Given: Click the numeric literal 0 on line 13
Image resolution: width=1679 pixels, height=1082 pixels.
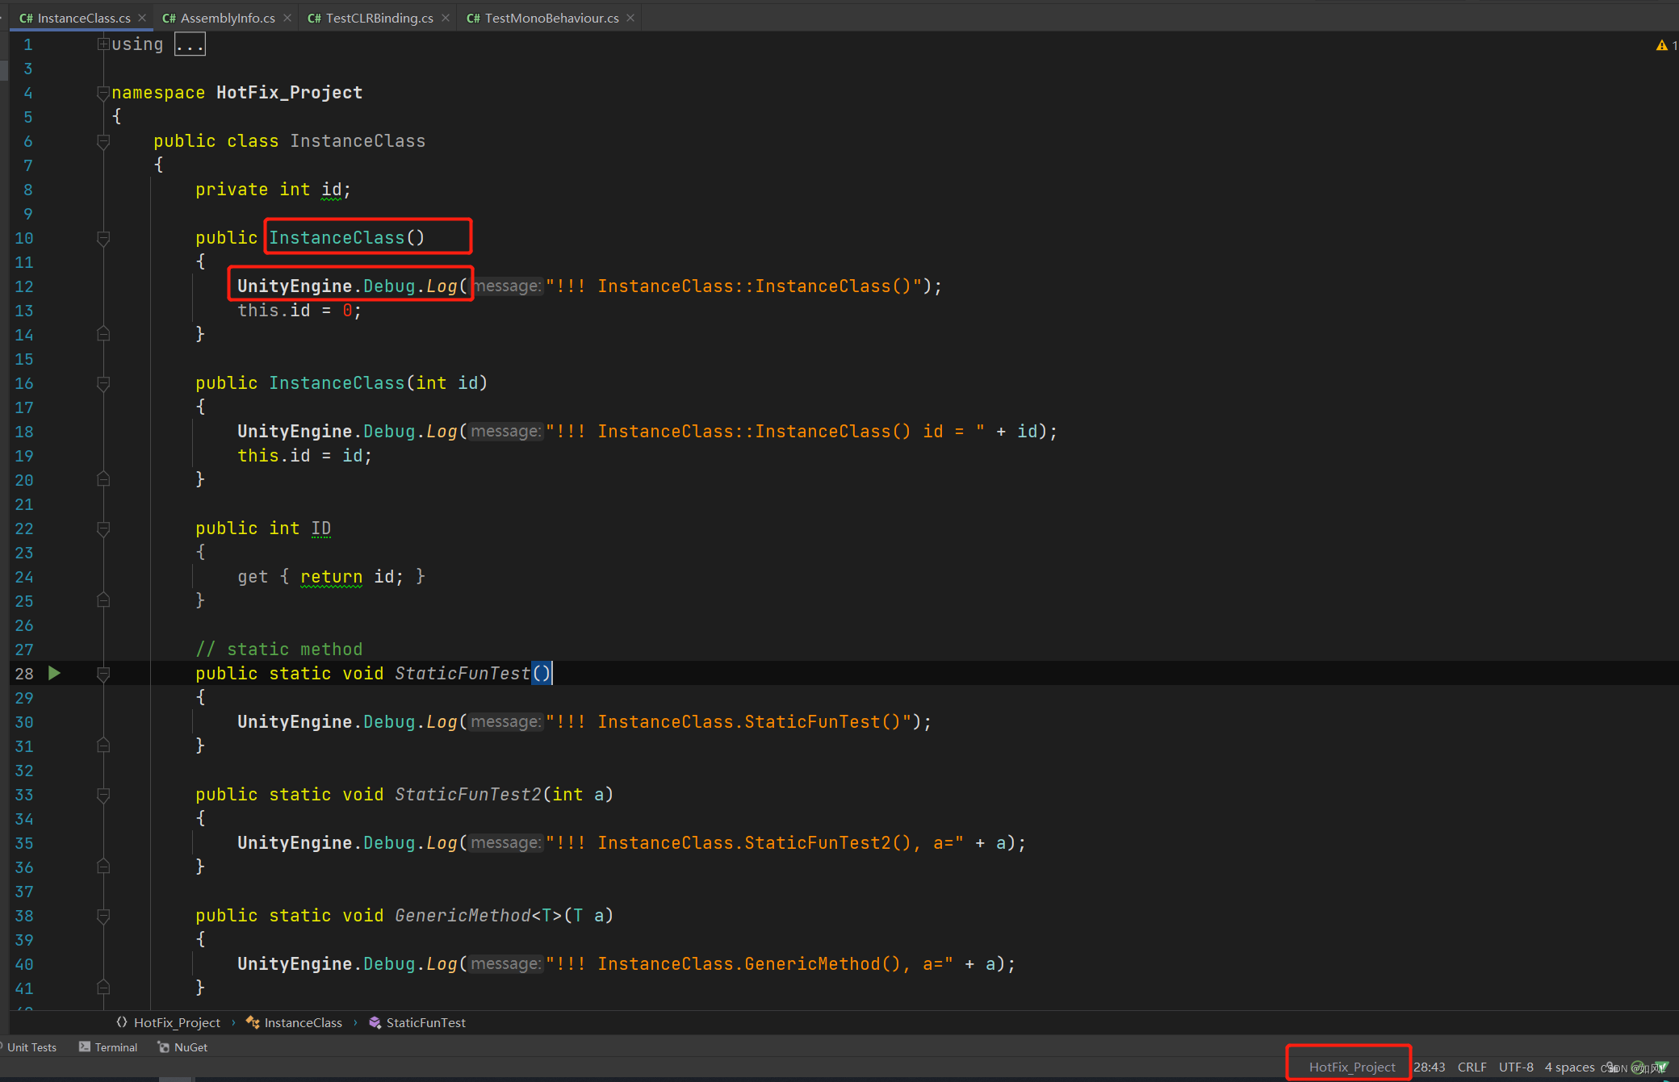Looking at the screenshot, I should (x=347, y=311).
